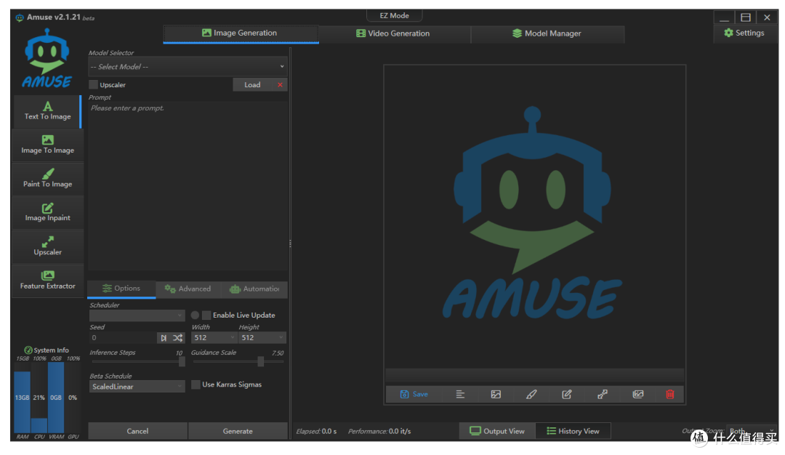Viewport: 785px width, 455px height.
Task: Open the Upscaler sidebar mode
Action: click(47, 247)
